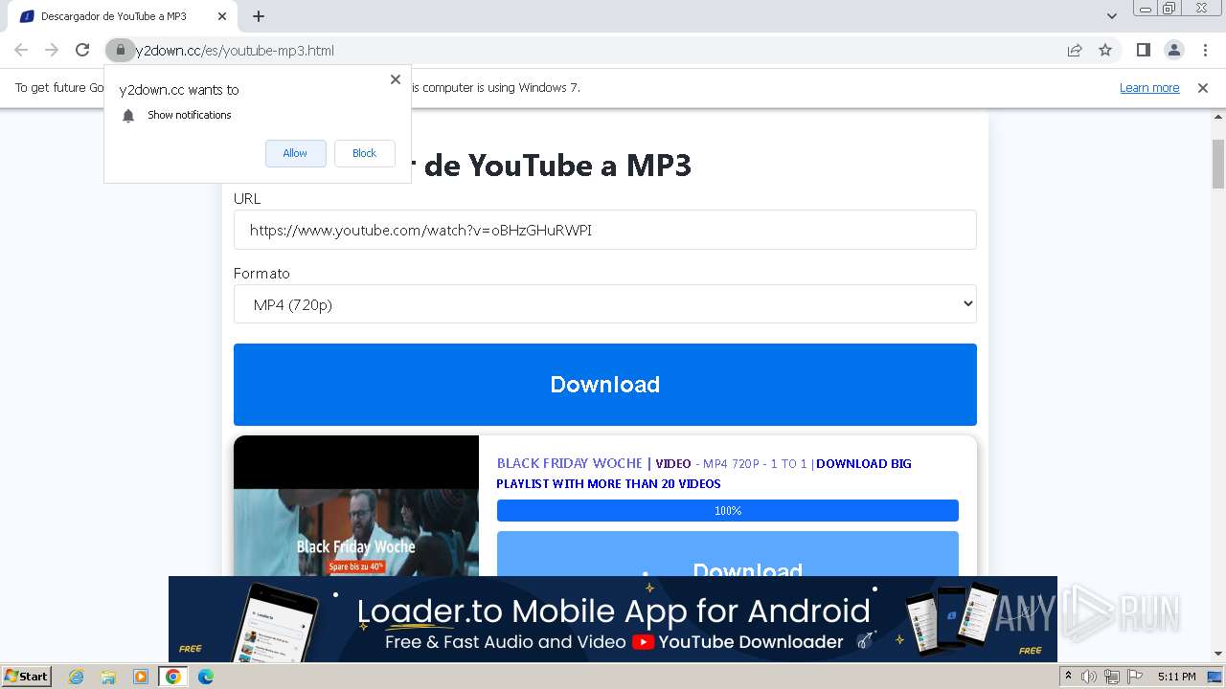Launch Microsoft Edge from taskbar
This screenshot has width=1226, height=689.
coord(206,677)
